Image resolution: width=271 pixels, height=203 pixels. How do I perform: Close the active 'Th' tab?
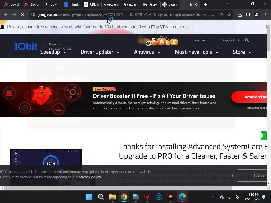(196, 4)
